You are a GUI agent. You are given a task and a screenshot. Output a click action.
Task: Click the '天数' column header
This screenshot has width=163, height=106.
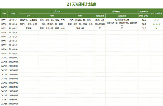tap(4, 14)
